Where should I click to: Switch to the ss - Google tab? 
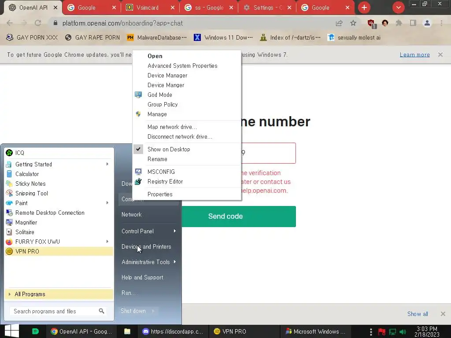pyautogui.click(x=209, y=8)
